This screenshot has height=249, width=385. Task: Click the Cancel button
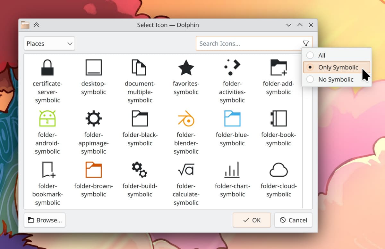tap(293, 220)
